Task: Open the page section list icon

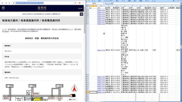Action: pos(81,14)
